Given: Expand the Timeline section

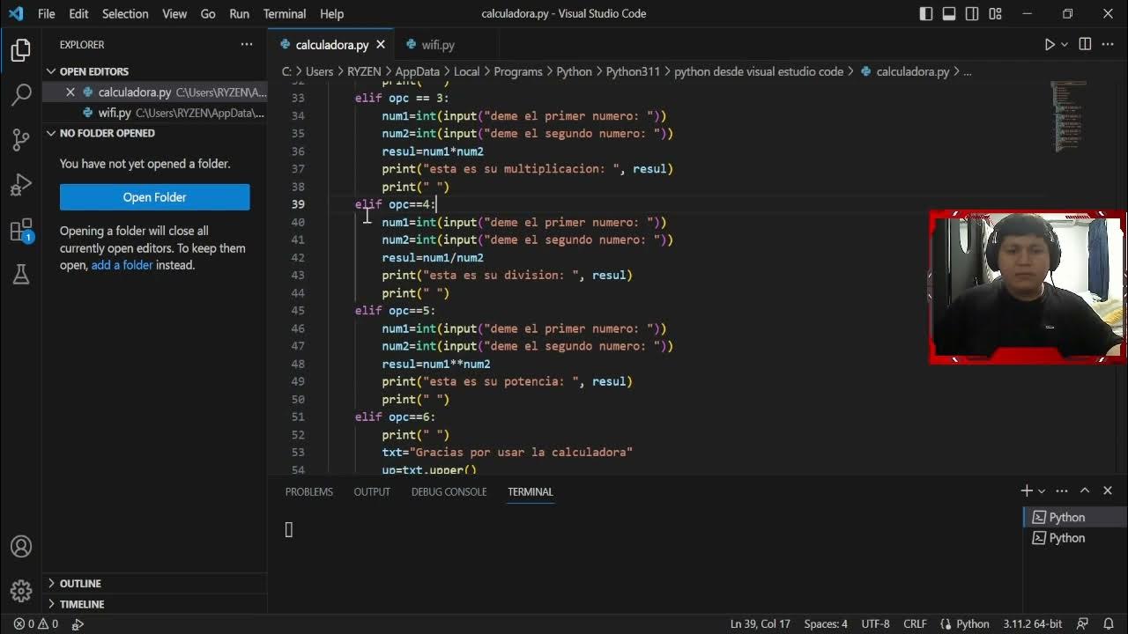Looking at the screenshot, I should pos(81,604).
